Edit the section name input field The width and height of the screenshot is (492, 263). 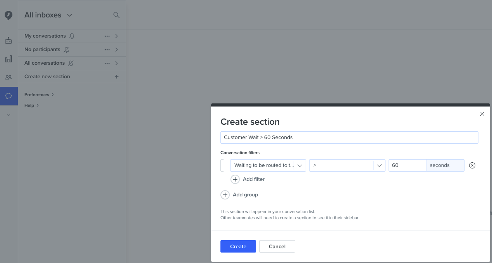[349, 138]
